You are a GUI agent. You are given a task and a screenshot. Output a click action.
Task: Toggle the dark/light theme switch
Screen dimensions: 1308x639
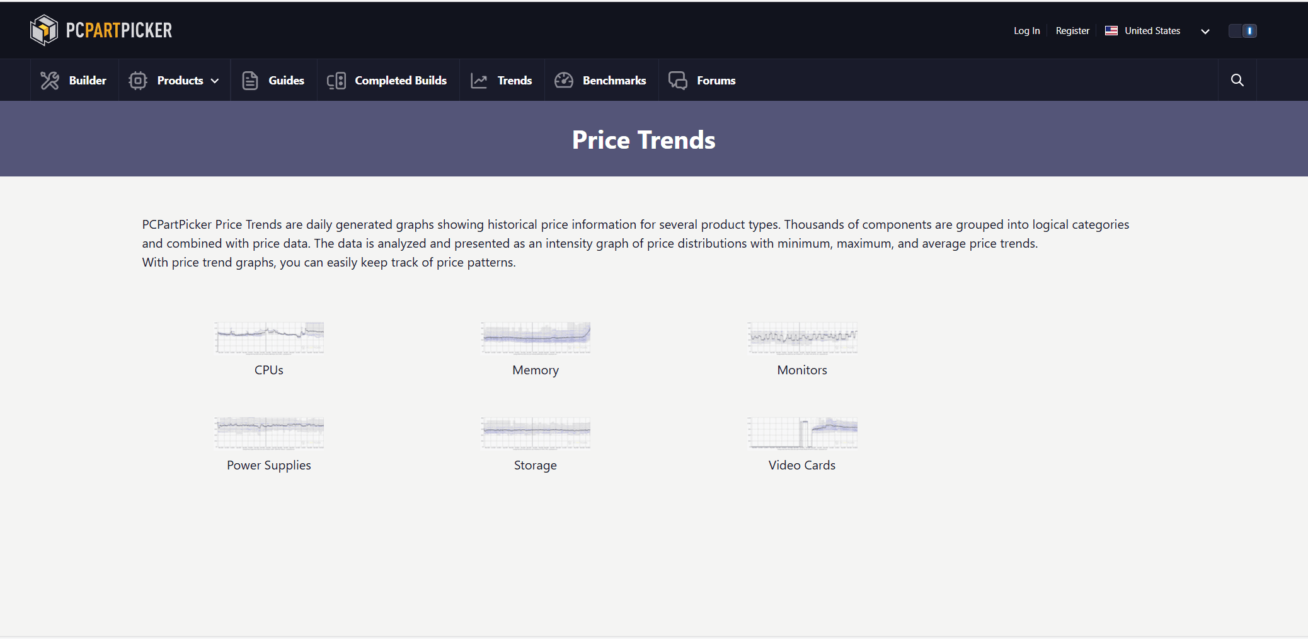(x=1242, y=31)
